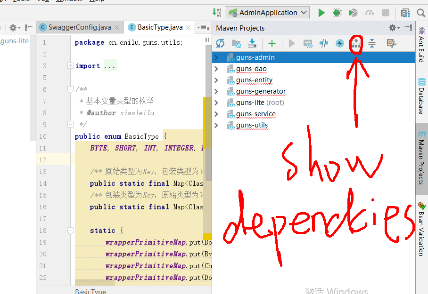Reimport all Maven projects

(220, 43)
